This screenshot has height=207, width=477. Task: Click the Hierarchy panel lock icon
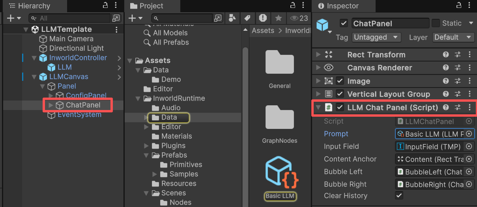[105, 6]
